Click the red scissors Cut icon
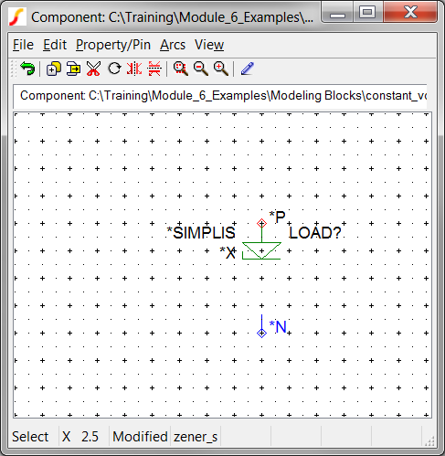 click(x=93, y=69)
